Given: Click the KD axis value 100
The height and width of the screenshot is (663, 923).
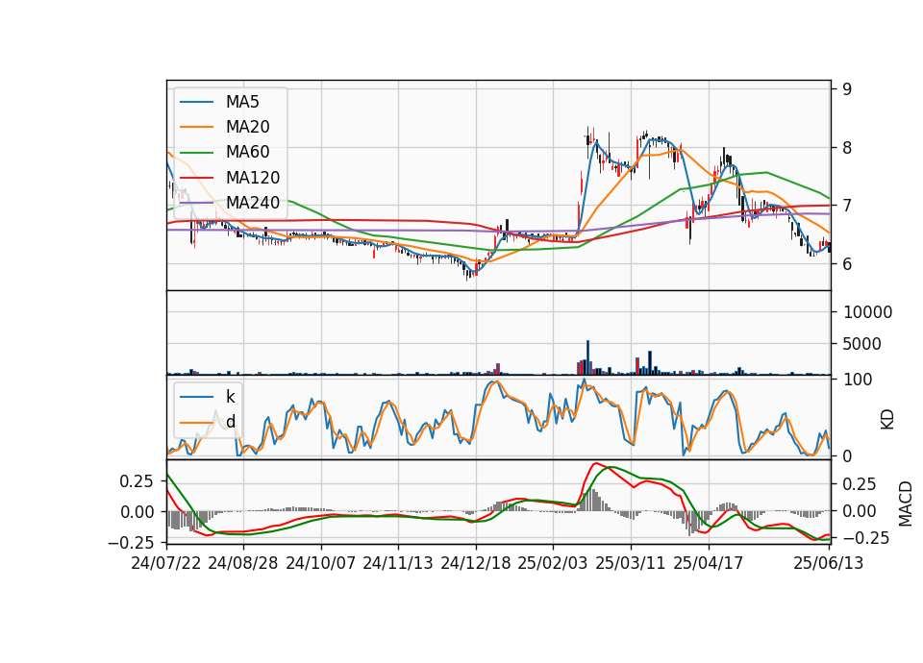Looking at the screenshot, I should tap(858, 380).
